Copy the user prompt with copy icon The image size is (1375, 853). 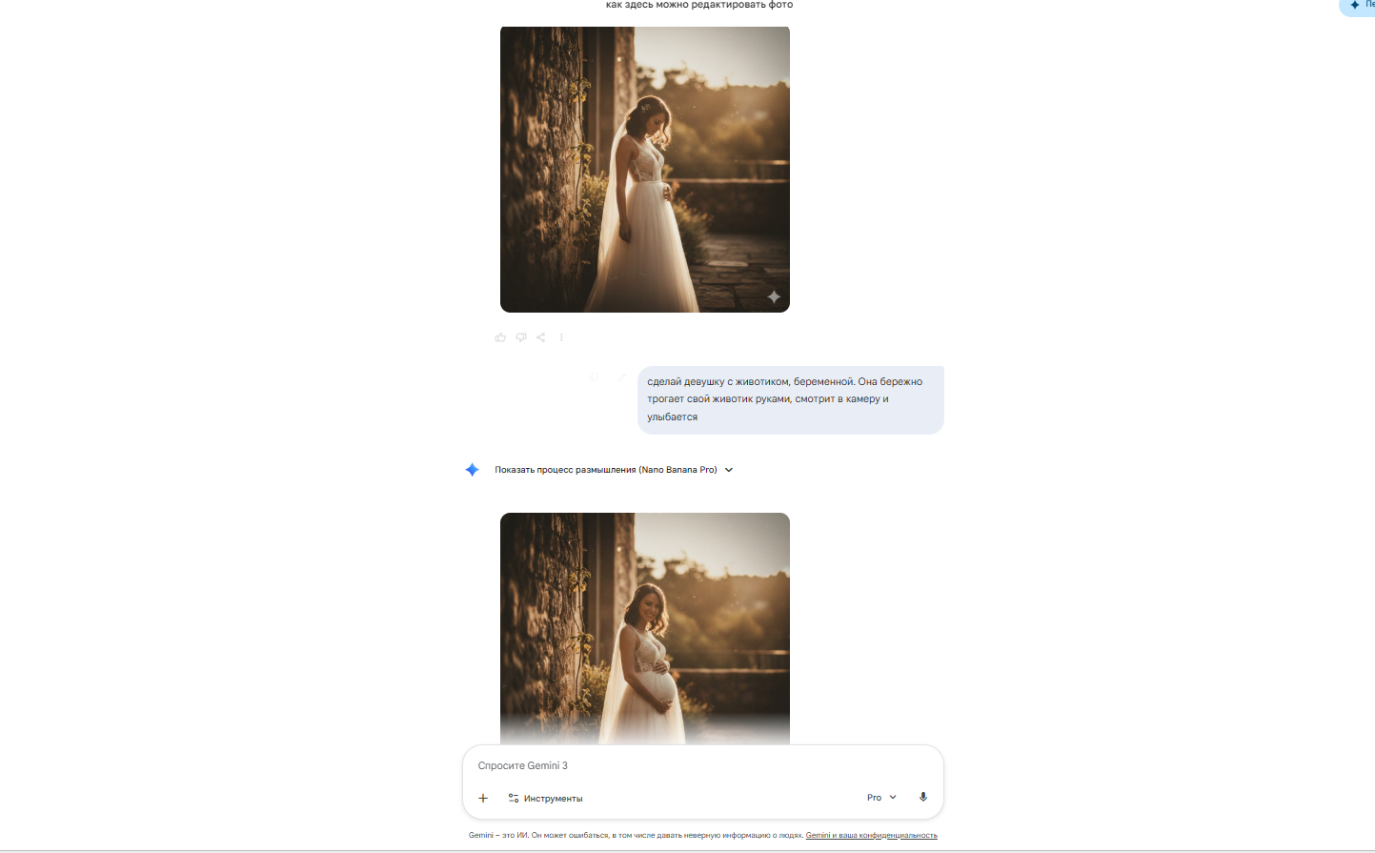595,377
